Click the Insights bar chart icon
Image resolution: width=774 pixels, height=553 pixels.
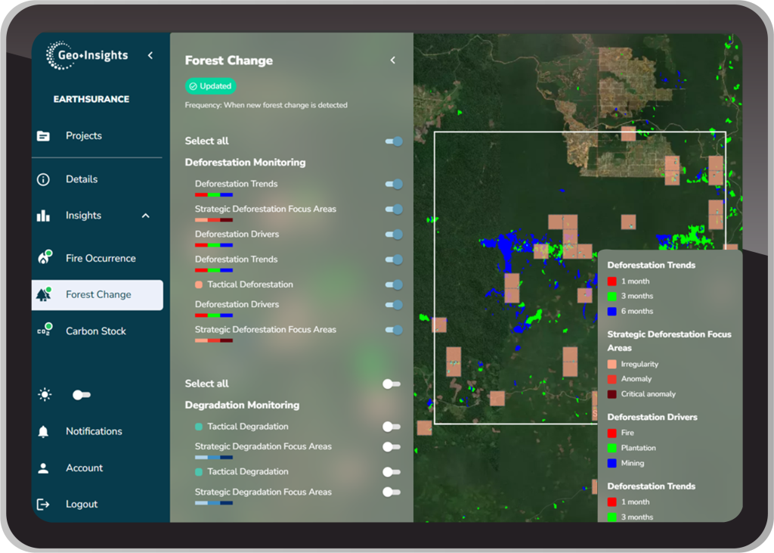click(43, 216)
